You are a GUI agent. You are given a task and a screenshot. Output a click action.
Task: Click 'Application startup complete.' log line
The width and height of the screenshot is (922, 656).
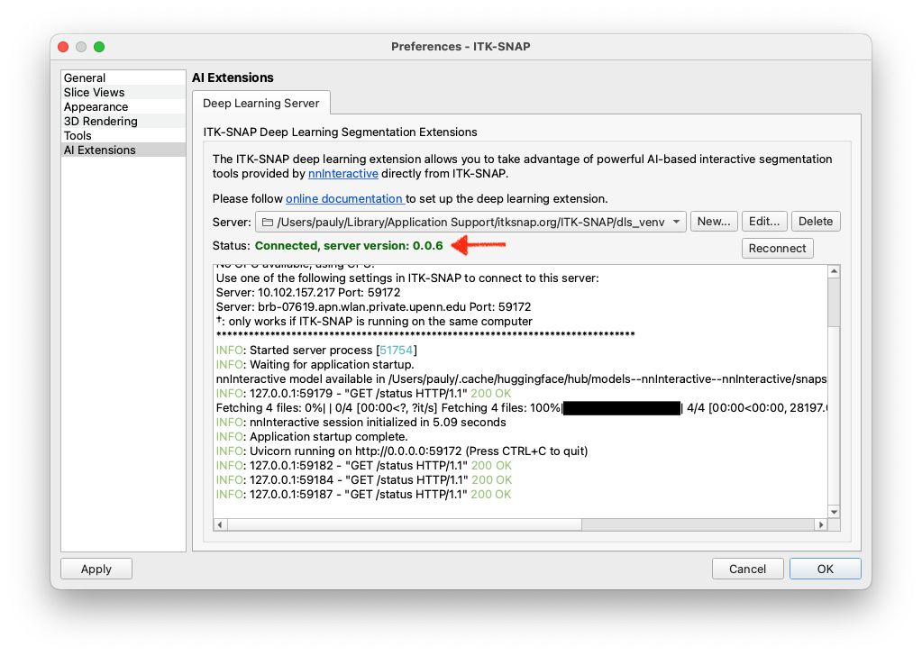tap(312, 437)
